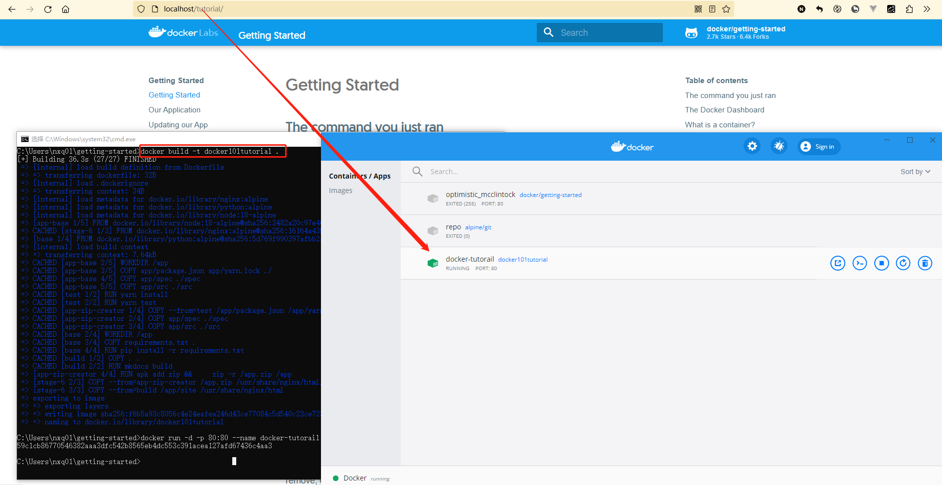Jump to The command you just ran

[x=730, y=96]
